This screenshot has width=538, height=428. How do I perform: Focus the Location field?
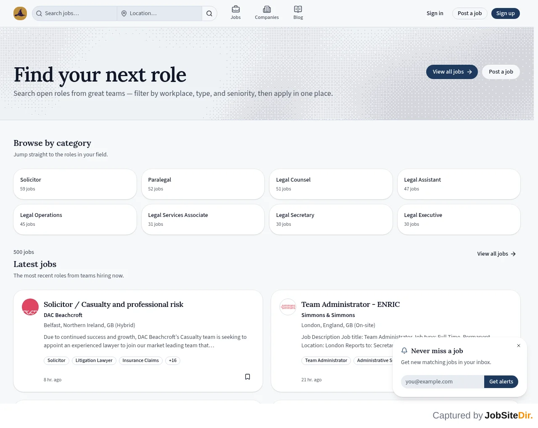160,13
